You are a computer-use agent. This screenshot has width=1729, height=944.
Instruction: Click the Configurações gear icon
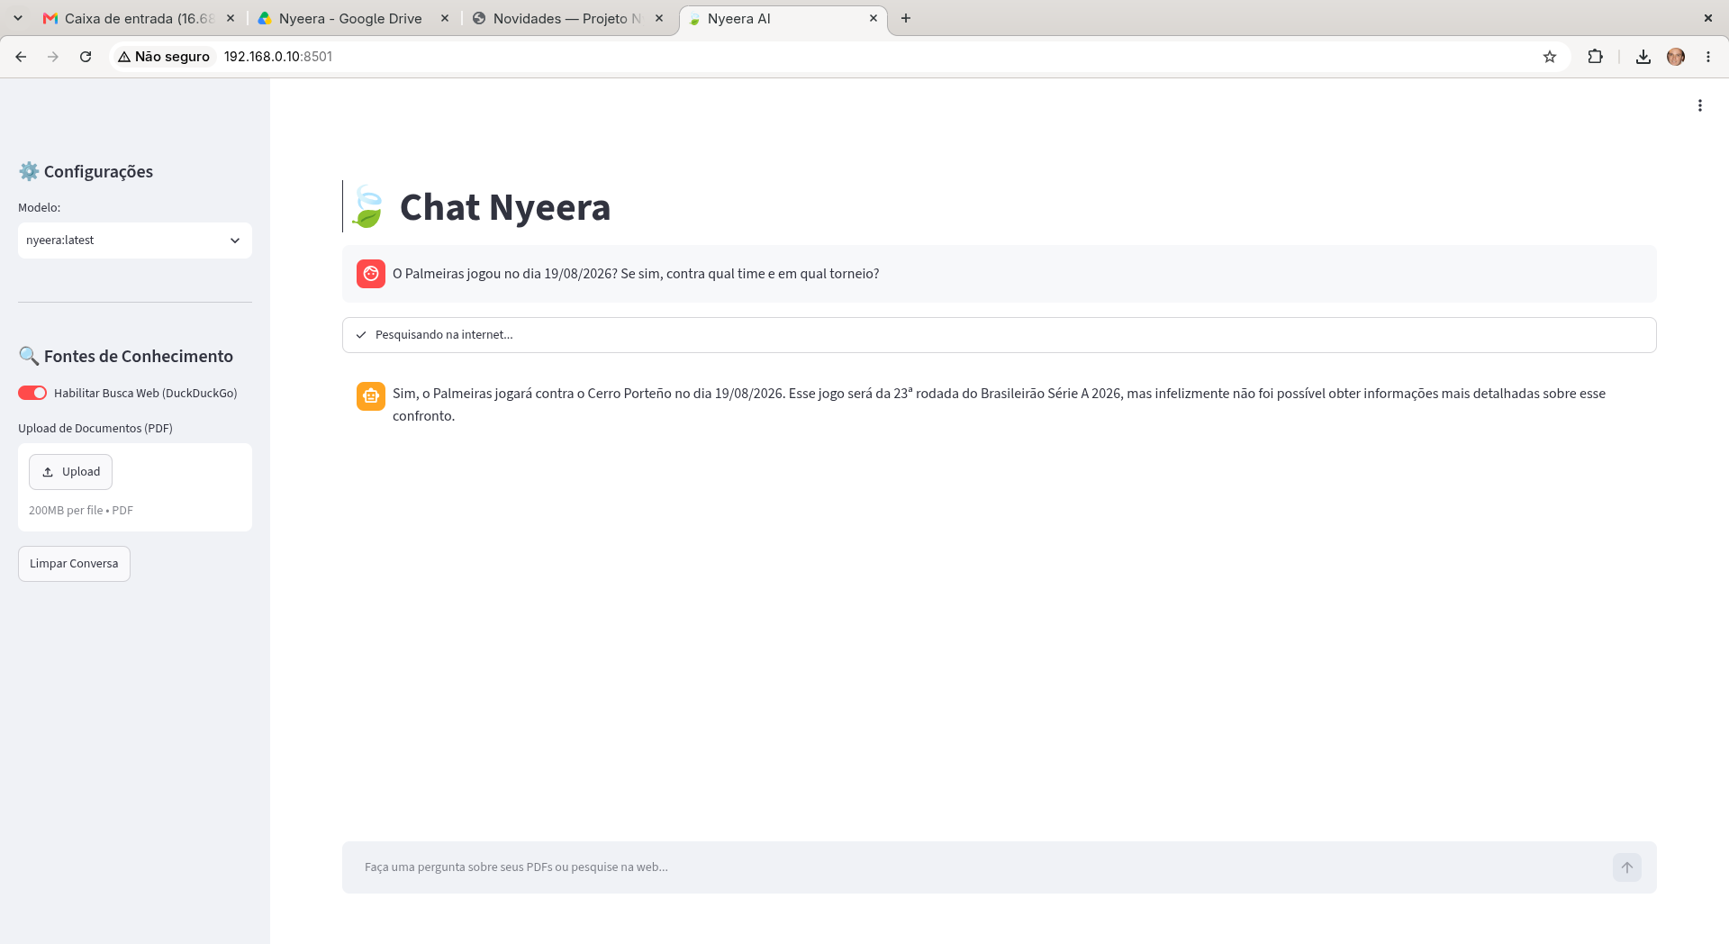pyautogui.click(x=29, y=171)
